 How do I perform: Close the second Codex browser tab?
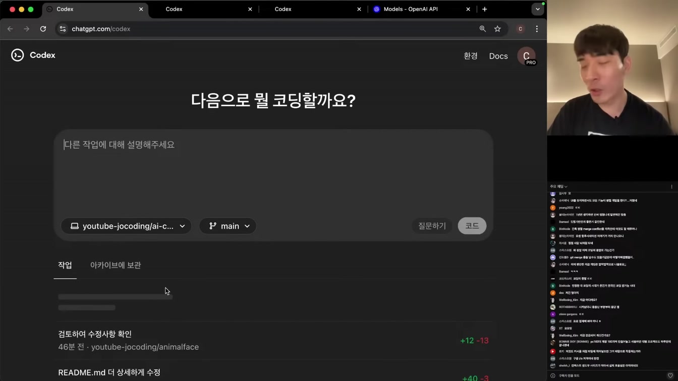(250, 9)
